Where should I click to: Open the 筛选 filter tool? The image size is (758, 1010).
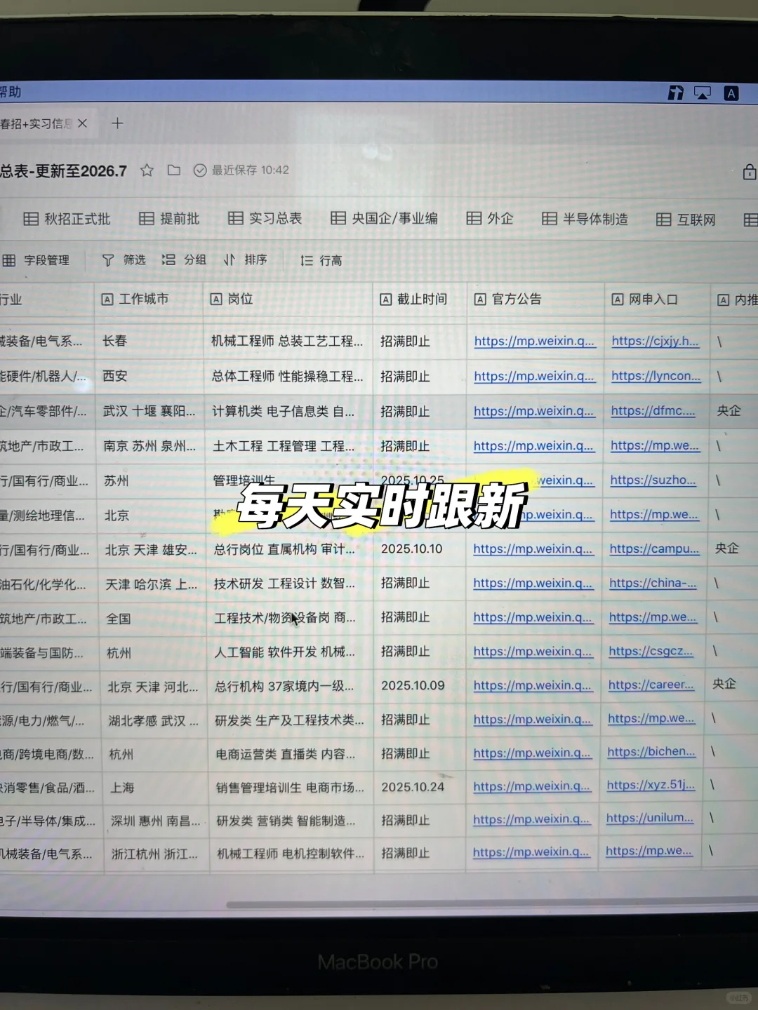click(x=124, y=260)
